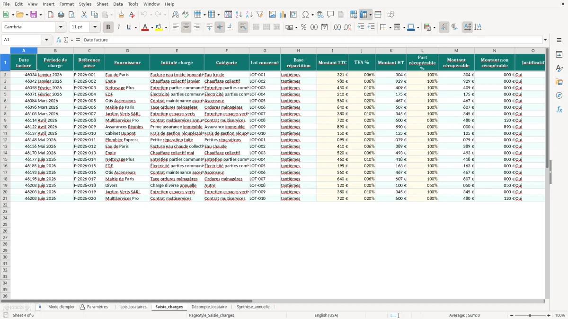The width and height of the screenshot is (568, 319).
Task: Click the Save document icon
Action: [x=34, y=15]
